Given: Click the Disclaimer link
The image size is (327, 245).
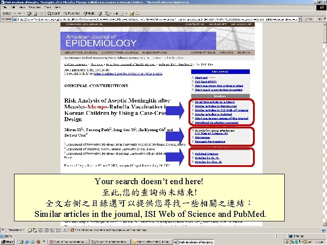Looking at the screenshot, I should (203, 137).
